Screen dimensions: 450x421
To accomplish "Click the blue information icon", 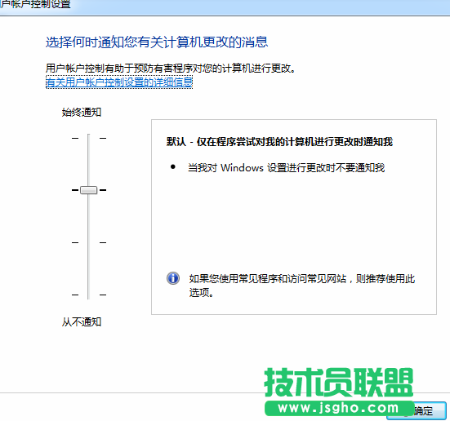I will (x=173, y=278).
